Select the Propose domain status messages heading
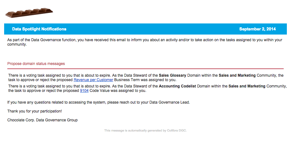 tap(36, 64)
